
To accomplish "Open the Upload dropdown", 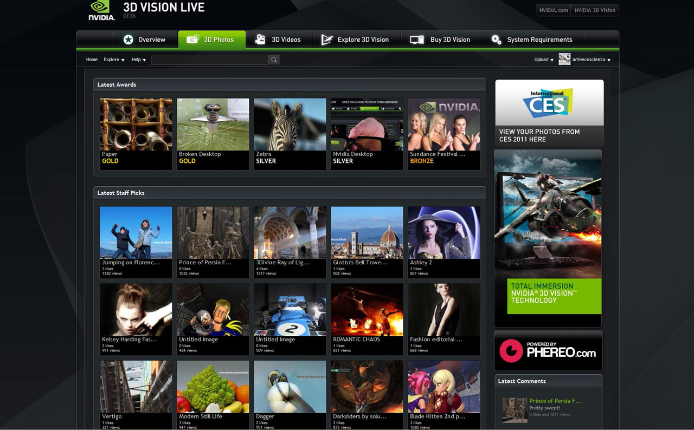I will coord(544,60).
